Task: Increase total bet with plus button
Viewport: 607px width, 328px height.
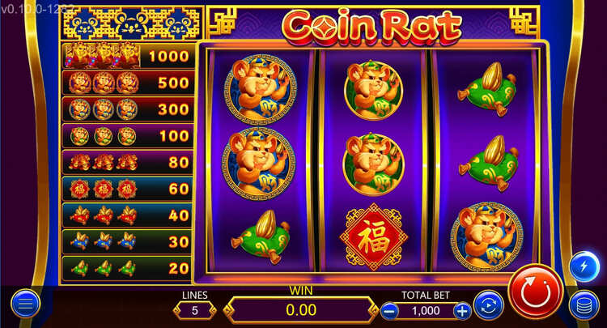Action: [x=463, y=311]
